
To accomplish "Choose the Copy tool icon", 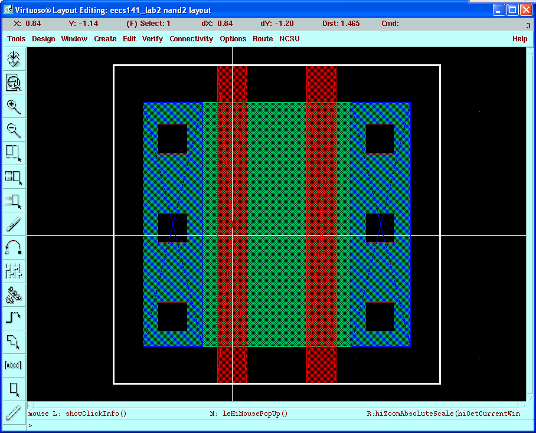I will (14, 176).
